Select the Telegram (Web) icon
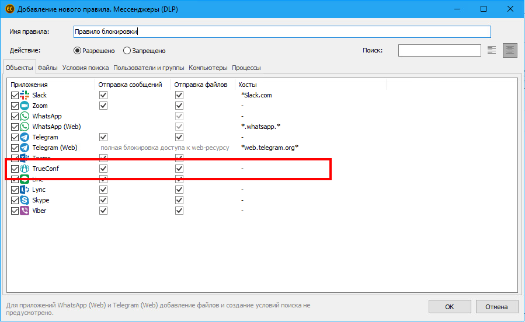Image resolution: width=525 pixels, height=322 pixels. pos(25,148)
